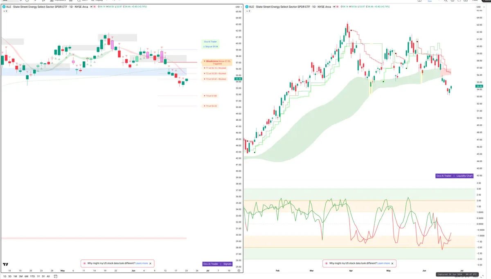
Task: Dismiss the US stock data notice in right chart
Action: (x=392, y=263)
